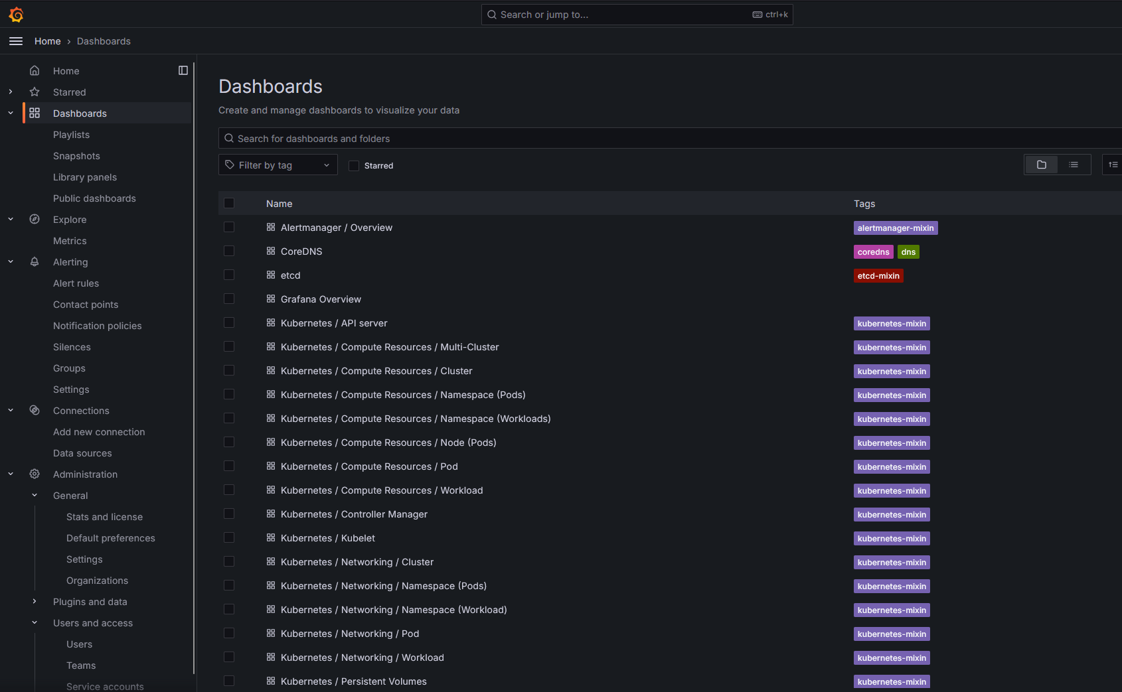Click the Search or jump to field
This screenshot has height=692, width=1122.
(637, 15)
